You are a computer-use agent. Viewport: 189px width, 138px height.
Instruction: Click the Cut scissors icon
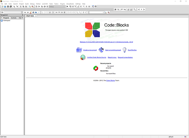pos(21,7)
